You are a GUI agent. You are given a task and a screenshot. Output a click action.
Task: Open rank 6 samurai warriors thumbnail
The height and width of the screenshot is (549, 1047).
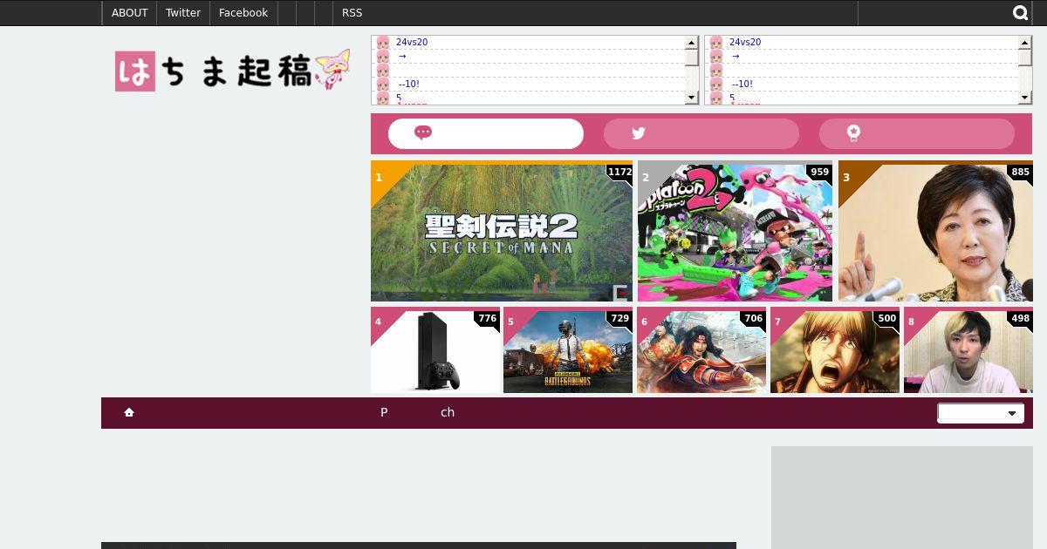pyautogui.click(x=701, y=349)
